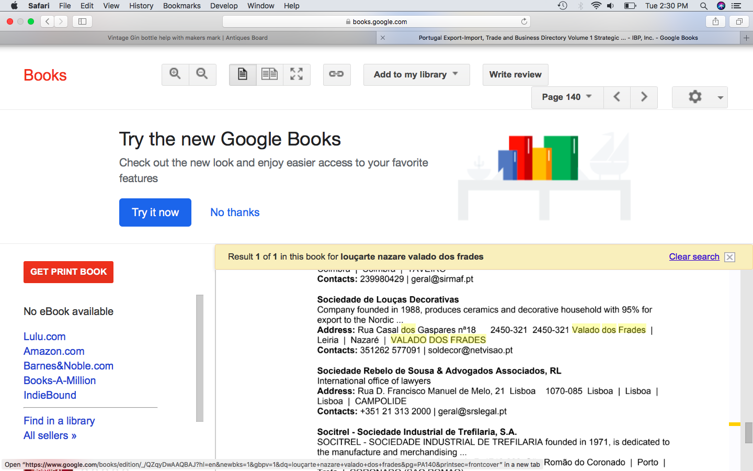Click the All sellers link

[50, 435]
